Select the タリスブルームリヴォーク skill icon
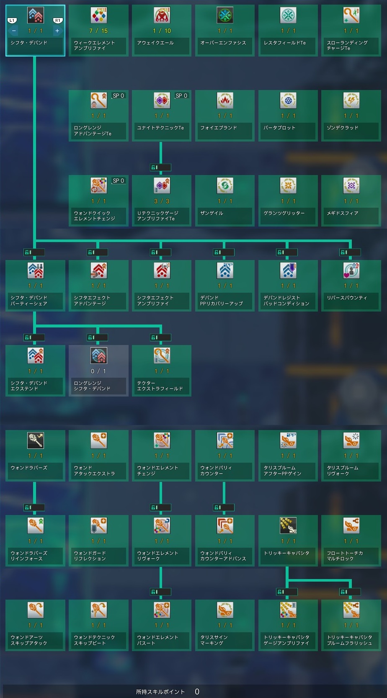387x698 pixels. [x=351, y=440]
